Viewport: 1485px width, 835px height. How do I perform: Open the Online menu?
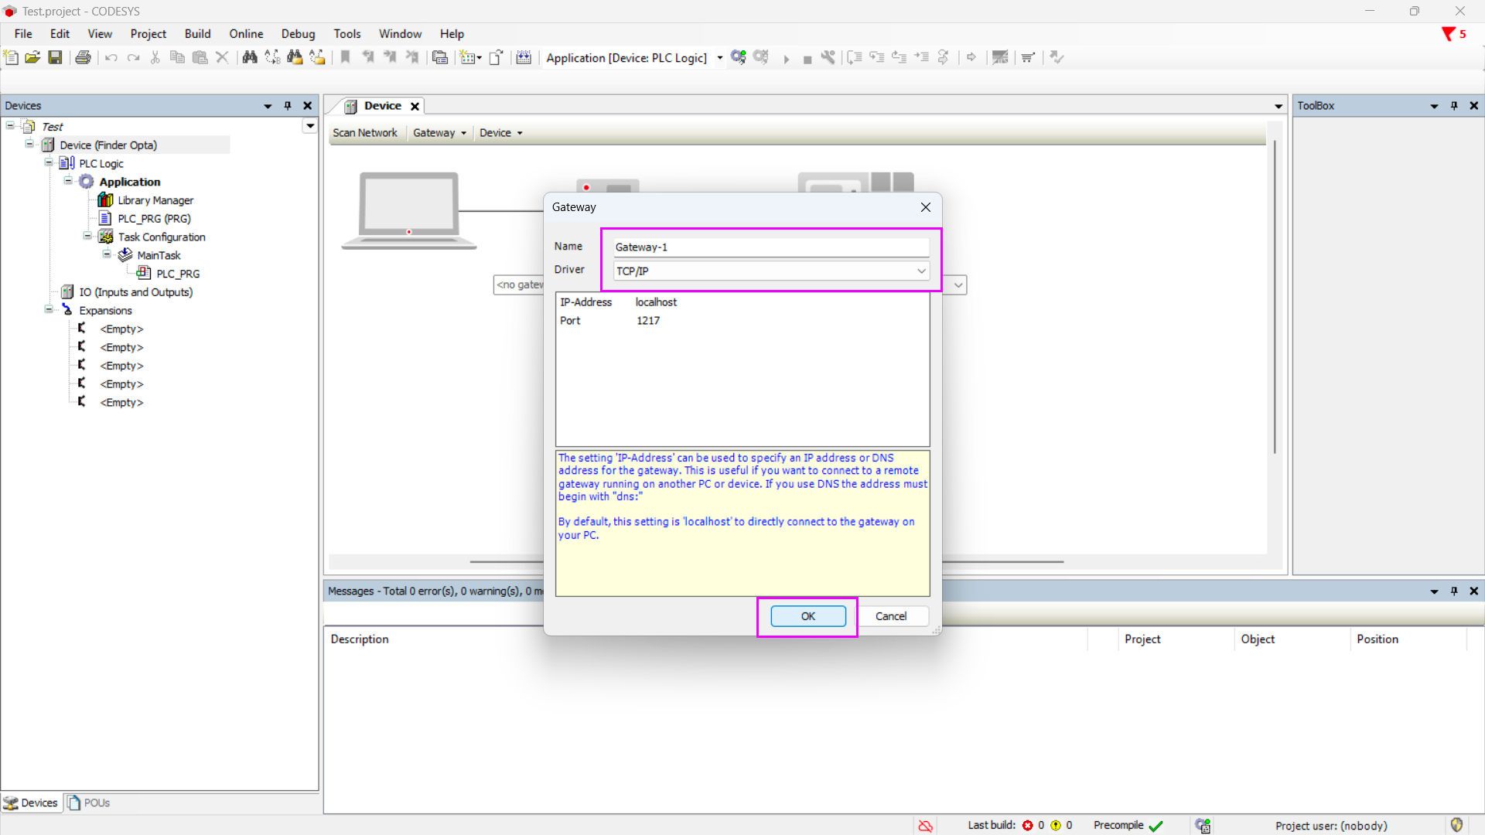pos(246,34)
